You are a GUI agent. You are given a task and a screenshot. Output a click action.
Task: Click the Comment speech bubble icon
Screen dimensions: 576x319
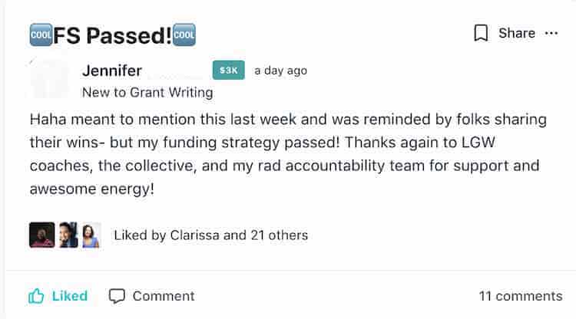[117, 296]
